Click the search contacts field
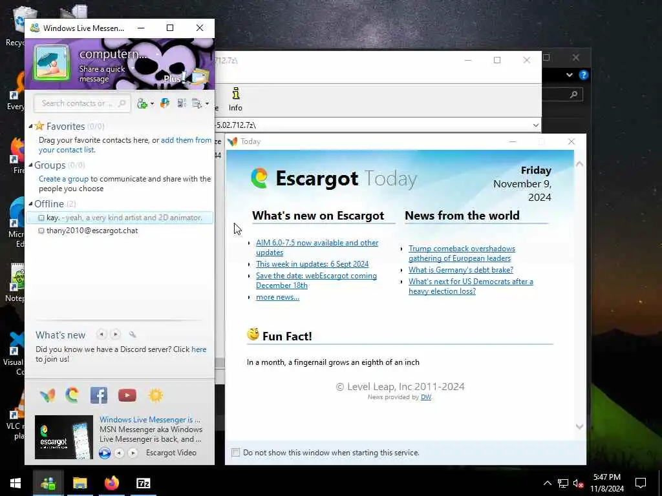The image size is (662, 496). pos(82,103)
